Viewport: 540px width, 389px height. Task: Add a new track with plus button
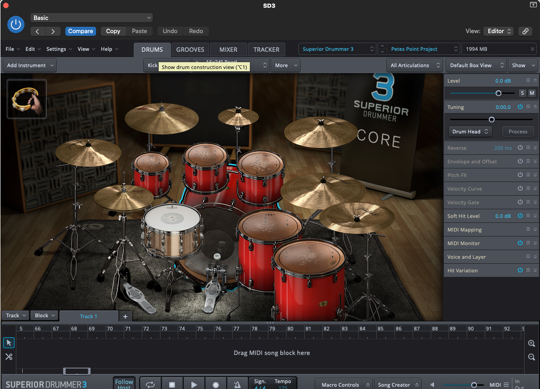[125, 316]
